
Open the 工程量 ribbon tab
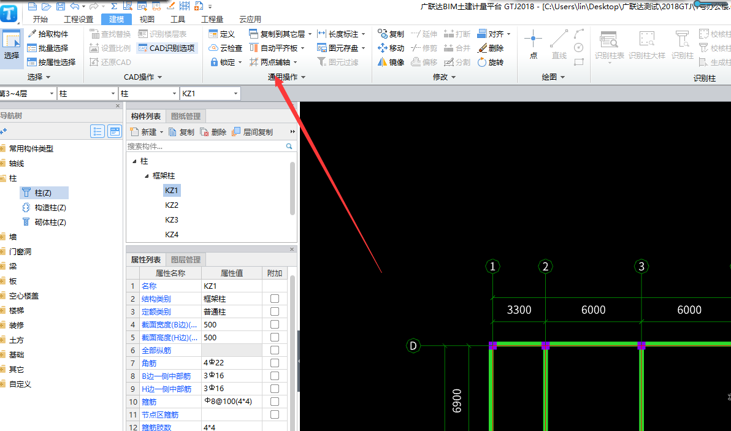[x=212, y=19]
